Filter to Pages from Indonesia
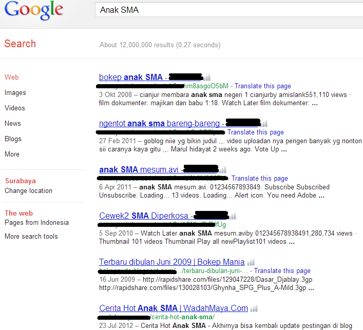363x330 pixels. [36, 222]
